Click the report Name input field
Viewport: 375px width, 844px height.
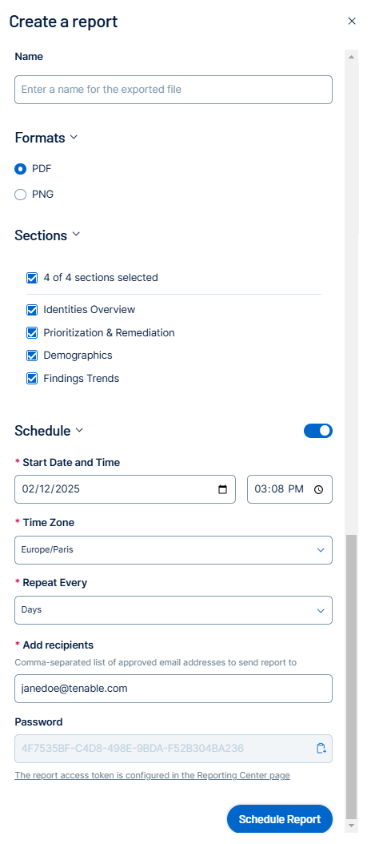[x=174, y=90]
